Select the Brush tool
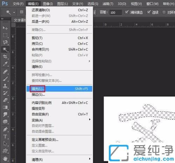The width and height of the screenshot is (175, 163). pyautogui.click(x=5, y=79)
